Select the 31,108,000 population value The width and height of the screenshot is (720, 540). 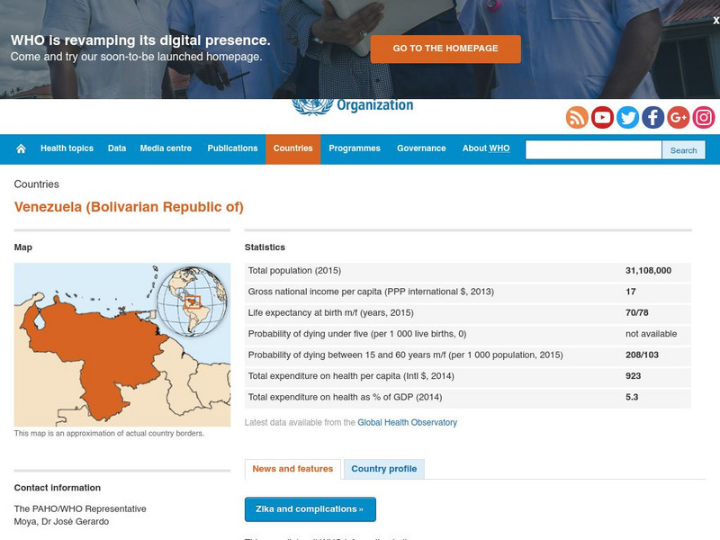coord(648,271)
